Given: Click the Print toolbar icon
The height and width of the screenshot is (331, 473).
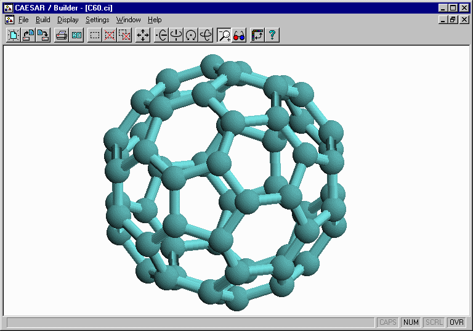Looking at the screenshot, I should click(x=62, y=35).
